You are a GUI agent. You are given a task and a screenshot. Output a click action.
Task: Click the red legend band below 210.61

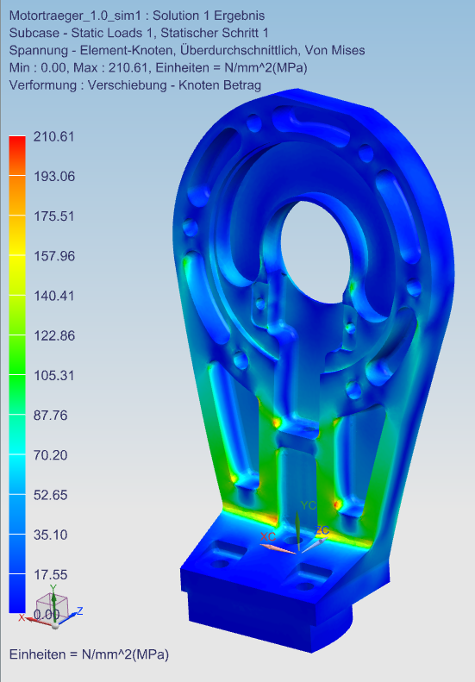click(x=17, y=156)
